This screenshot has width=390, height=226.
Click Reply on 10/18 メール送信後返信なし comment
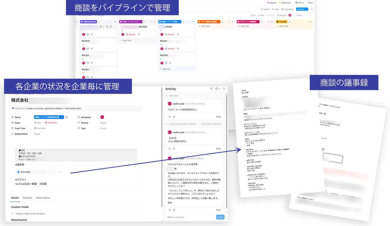click(218, 117)
